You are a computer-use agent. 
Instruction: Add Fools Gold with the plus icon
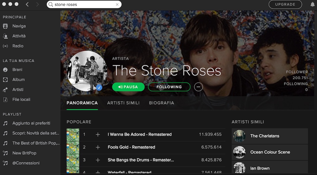[98, 147]
